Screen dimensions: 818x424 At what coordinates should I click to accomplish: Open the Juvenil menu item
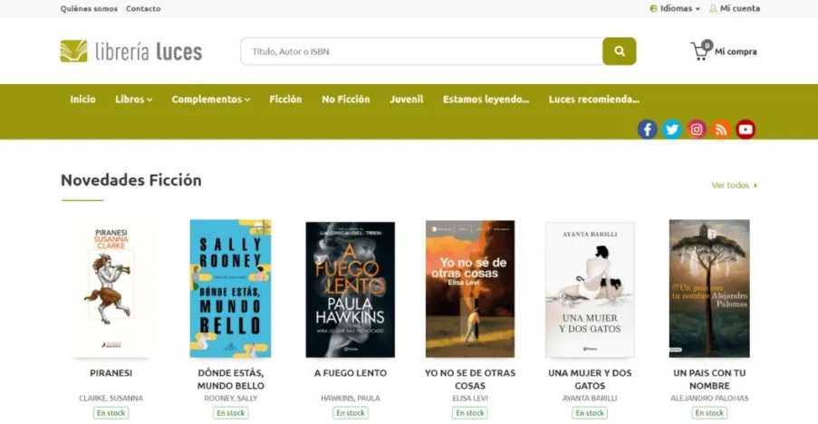[407, 99]
